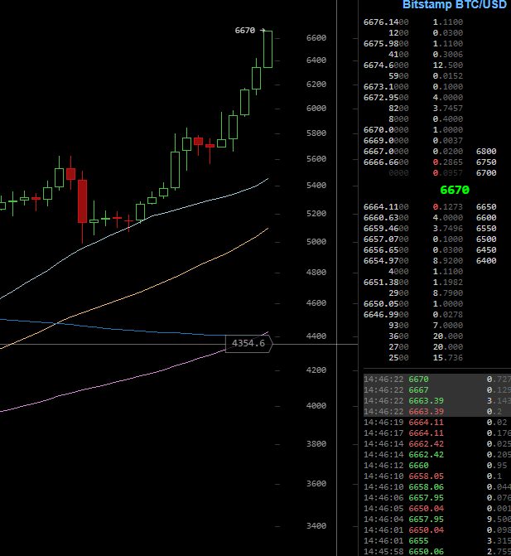Screen dimensions: 511x556
Task: Click the 14:46:12 trade at 6660
Action: 437,465
